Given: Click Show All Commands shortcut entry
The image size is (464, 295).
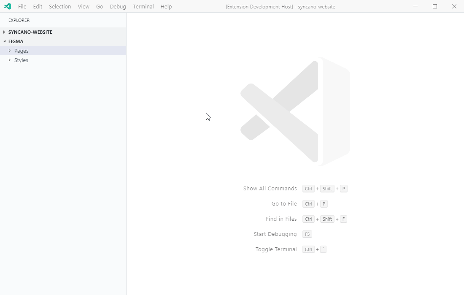Looking at the screenshot, I should tap(270, 189).
